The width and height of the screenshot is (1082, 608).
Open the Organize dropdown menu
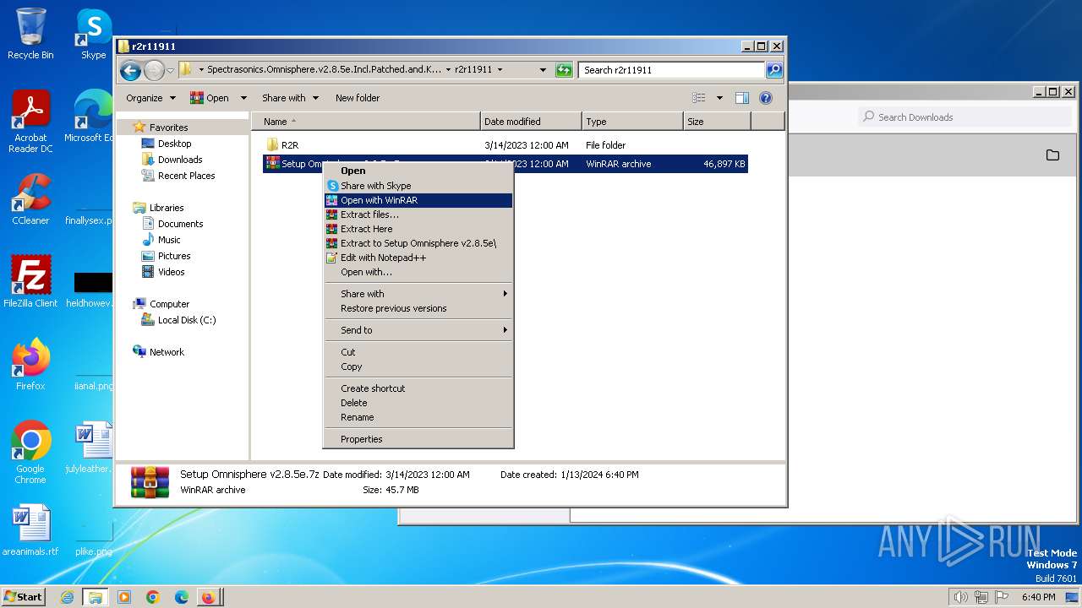click(x=150, y=98)
